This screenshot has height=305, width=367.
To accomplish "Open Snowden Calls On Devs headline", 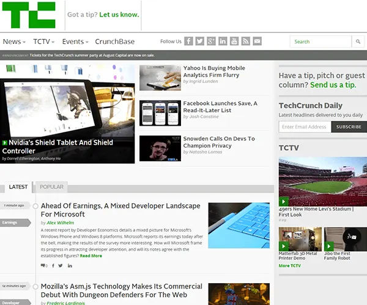I will pos(219,142).
